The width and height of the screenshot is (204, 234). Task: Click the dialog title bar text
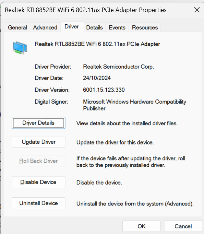click(x=86, y=10)
